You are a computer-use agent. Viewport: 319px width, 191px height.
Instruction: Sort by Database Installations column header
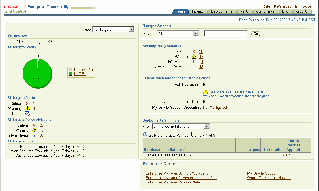pos(163,149)
